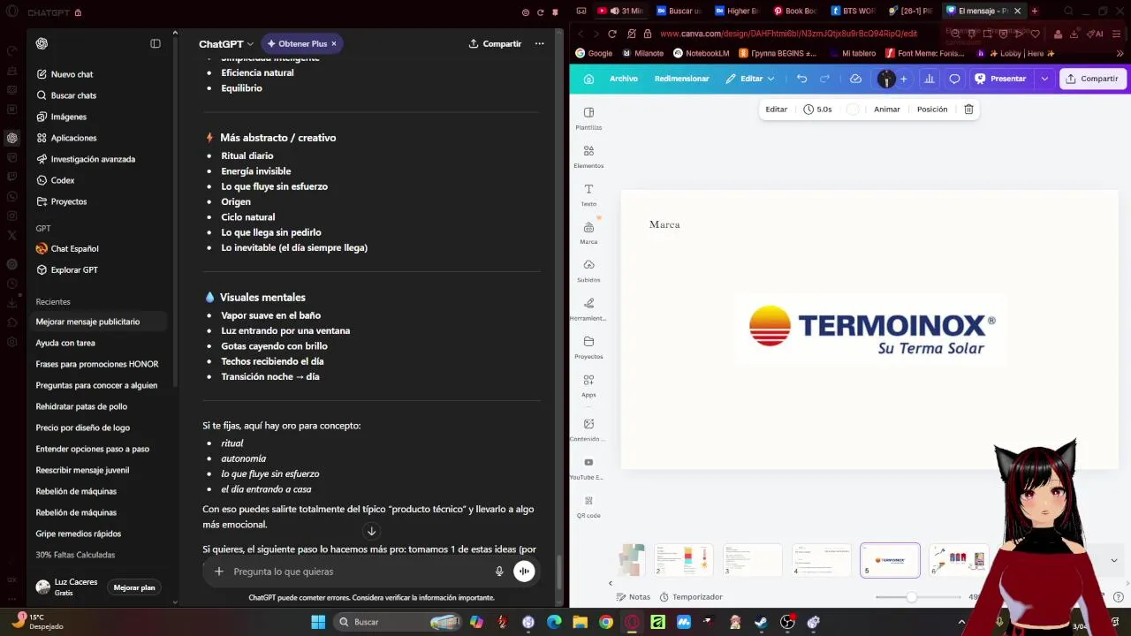Open Elementos panel in Canva
Screen dimensions: 1131x636
point(588,156)
